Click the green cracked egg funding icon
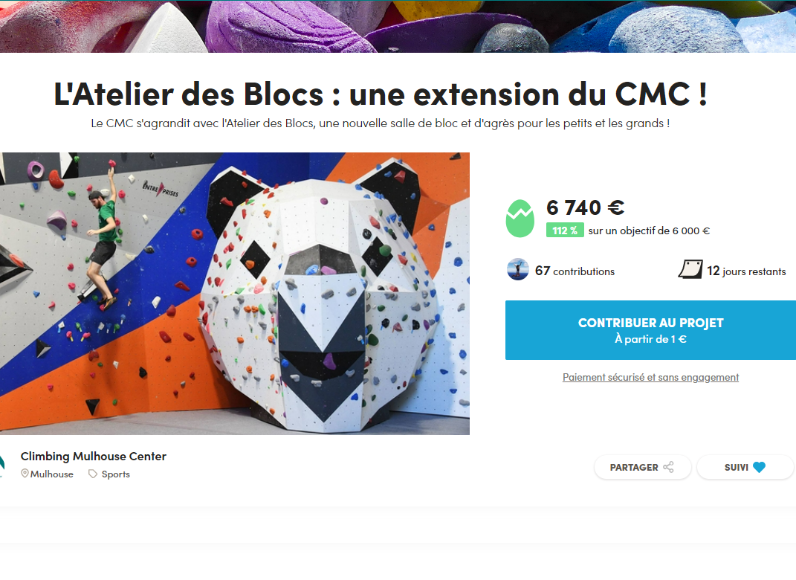This screenshot has width=796, height=580. pos(520,219)
